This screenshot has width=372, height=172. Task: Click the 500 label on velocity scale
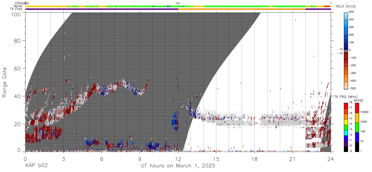352,12
